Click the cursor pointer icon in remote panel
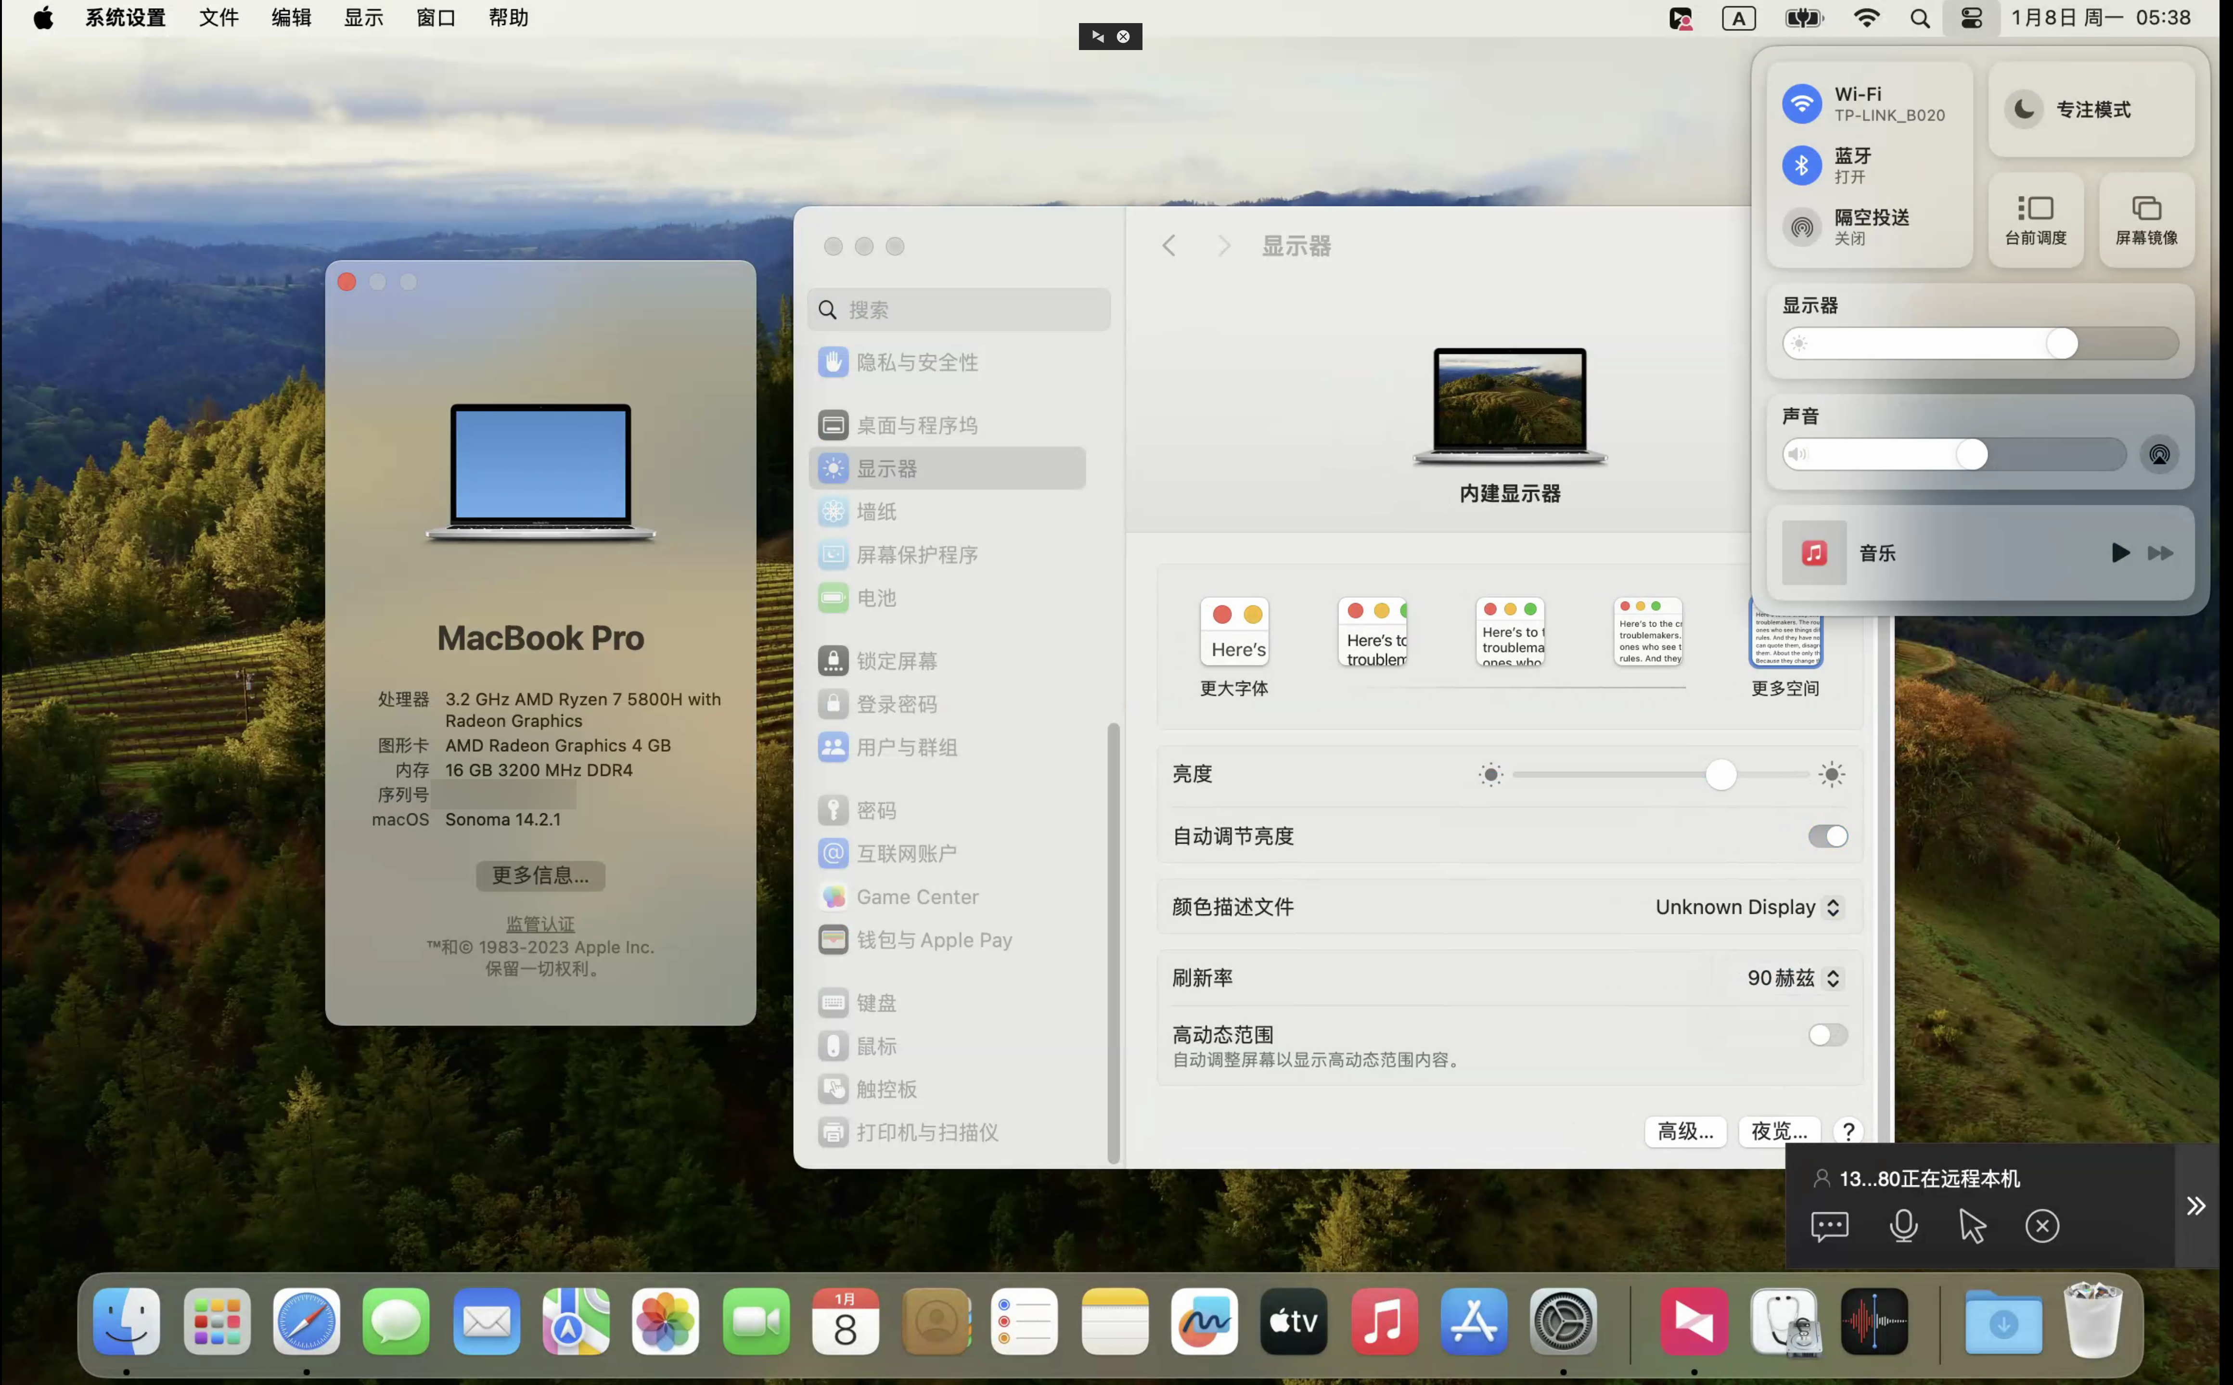The image size is (2233, 1385). [x=1972, y=1226]
